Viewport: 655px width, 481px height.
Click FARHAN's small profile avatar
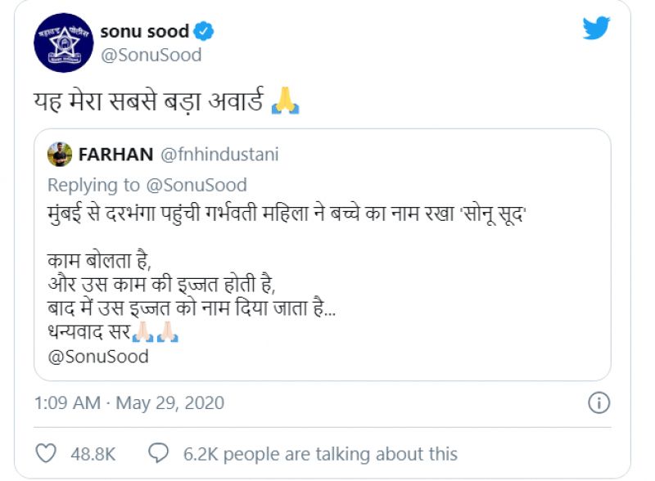[60, 154]
